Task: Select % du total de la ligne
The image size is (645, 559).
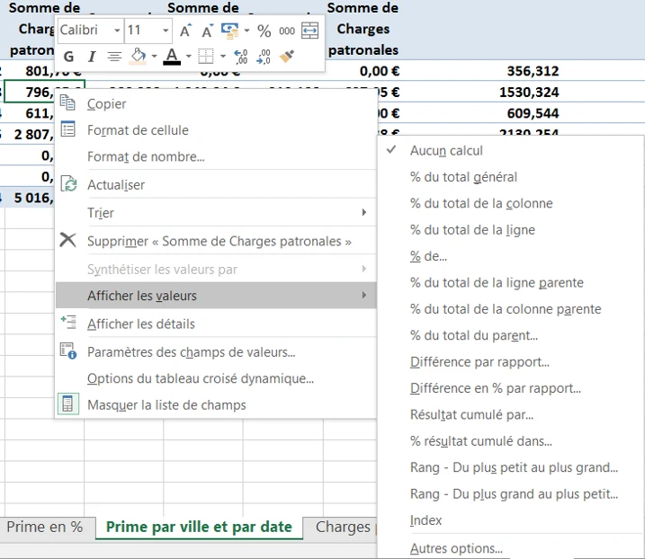Action: [x=511, y=230]
